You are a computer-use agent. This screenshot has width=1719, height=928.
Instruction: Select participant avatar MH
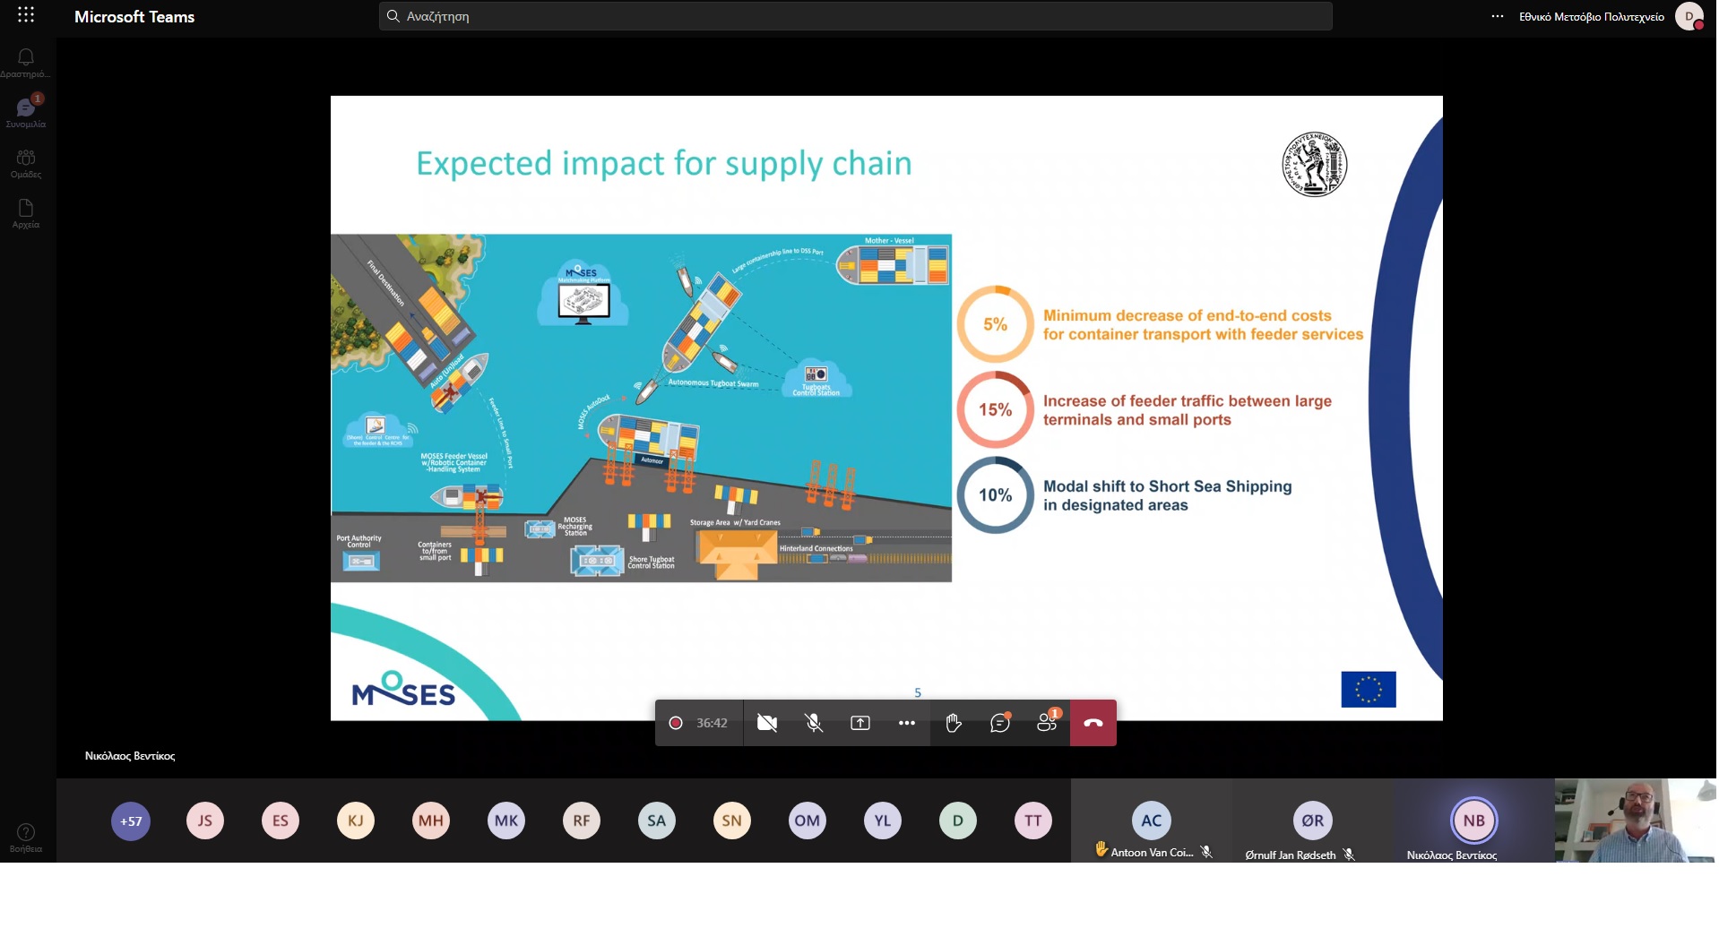[431, 821]
